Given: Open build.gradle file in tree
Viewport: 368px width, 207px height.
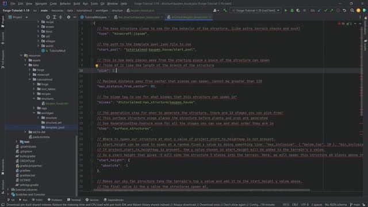Looking at the screenshot, I should point(27,156).
